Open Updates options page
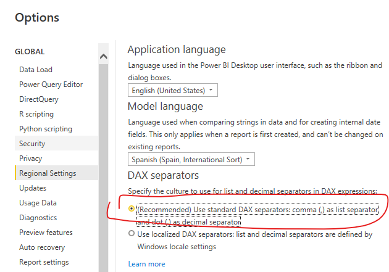389x272 pixels. click(33, 188)
